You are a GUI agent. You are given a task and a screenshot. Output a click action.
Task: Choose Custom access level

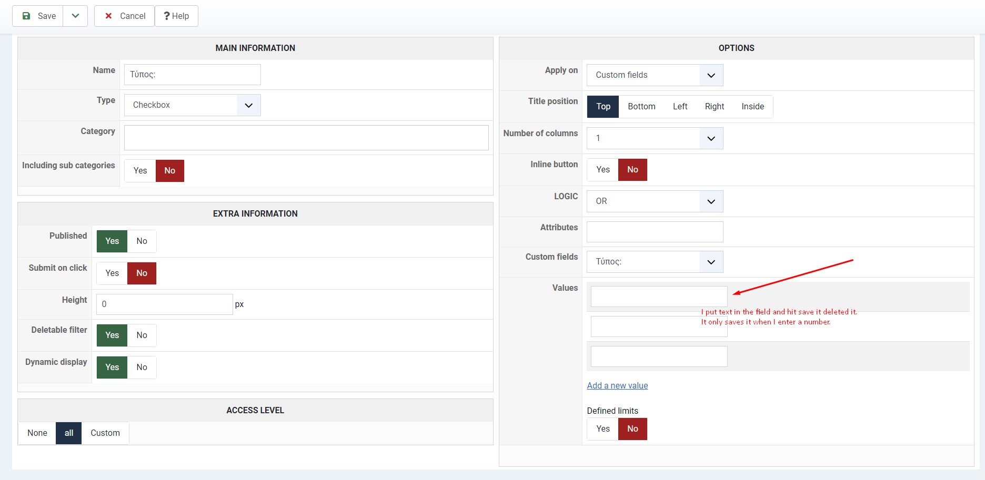tap(105, 433)
